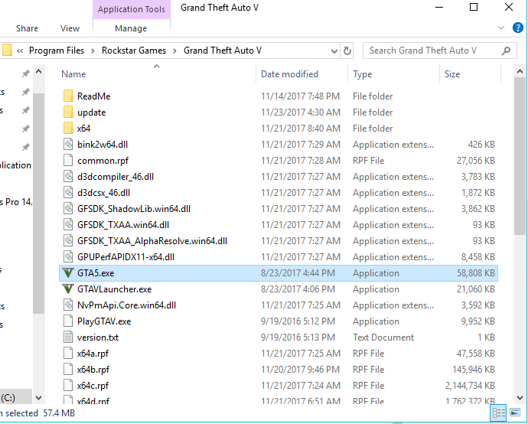The height and width of the screenshot is (424, 528).
Task: Click file list scrollbar up arrow
Action: pos(520,71)
